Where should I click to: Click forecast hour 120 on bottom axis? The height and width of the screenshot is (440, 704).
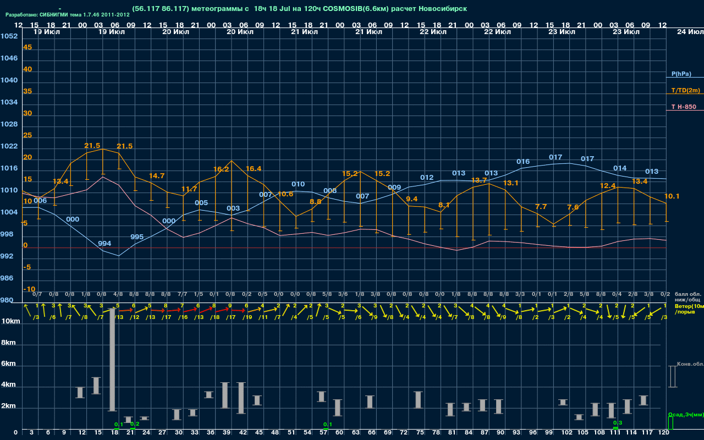(x=664, y=433)
